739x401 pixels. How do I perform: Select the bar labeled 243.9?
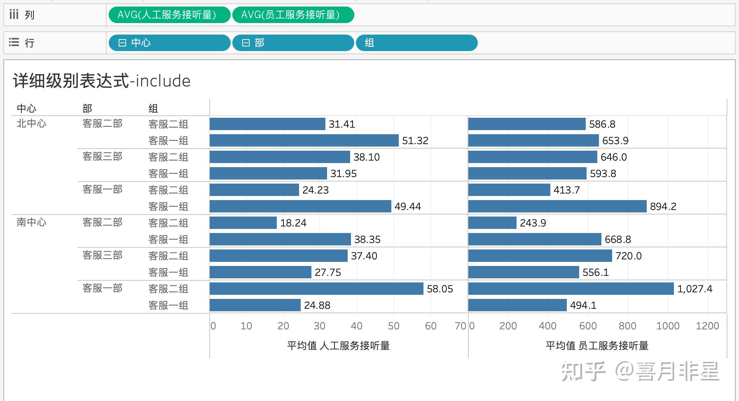(492, 223)
